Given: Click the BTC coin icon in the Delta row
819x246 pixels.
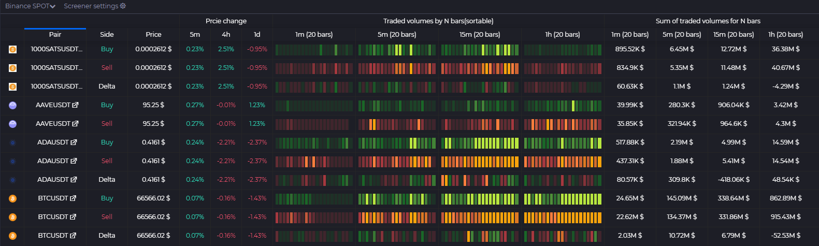Looking at the screenshot, I should click(13, 236).
